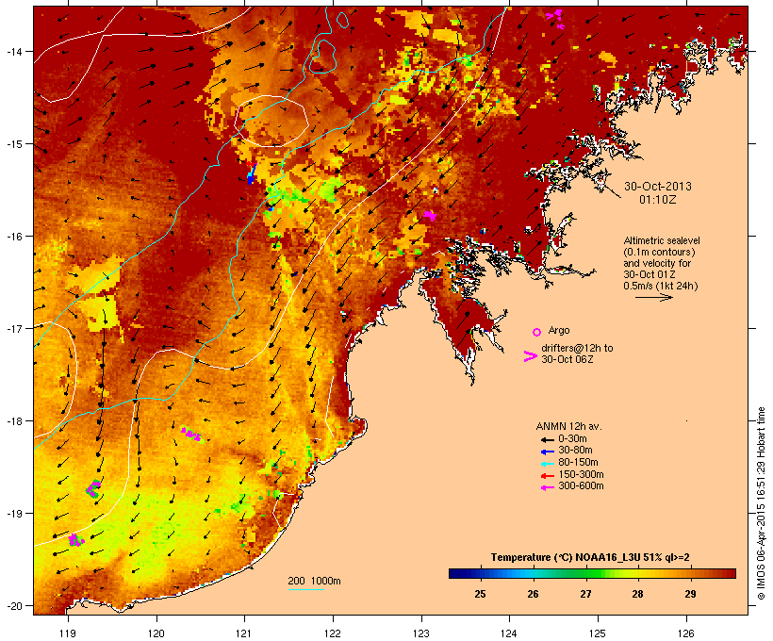Click the magenta drifters arrowhead symbol
The width and height of the screenshot is (773, 641).
coord(530,356)
